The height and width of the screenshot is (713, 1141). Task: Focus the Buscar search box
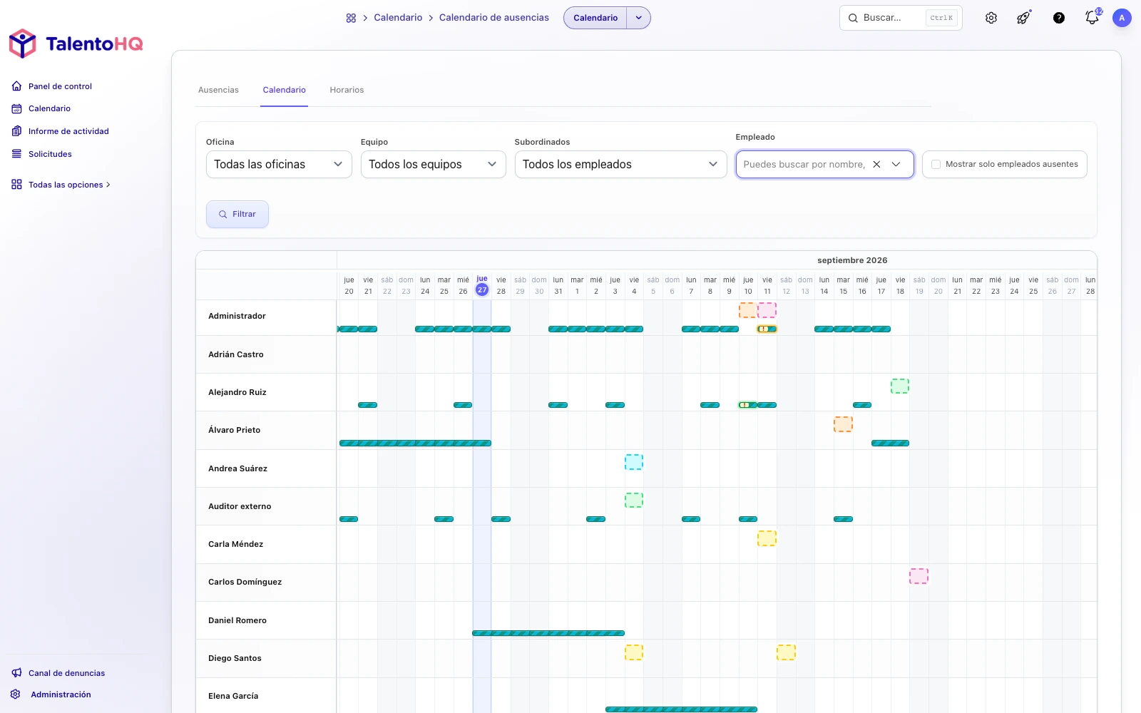(x=901, y=18)
